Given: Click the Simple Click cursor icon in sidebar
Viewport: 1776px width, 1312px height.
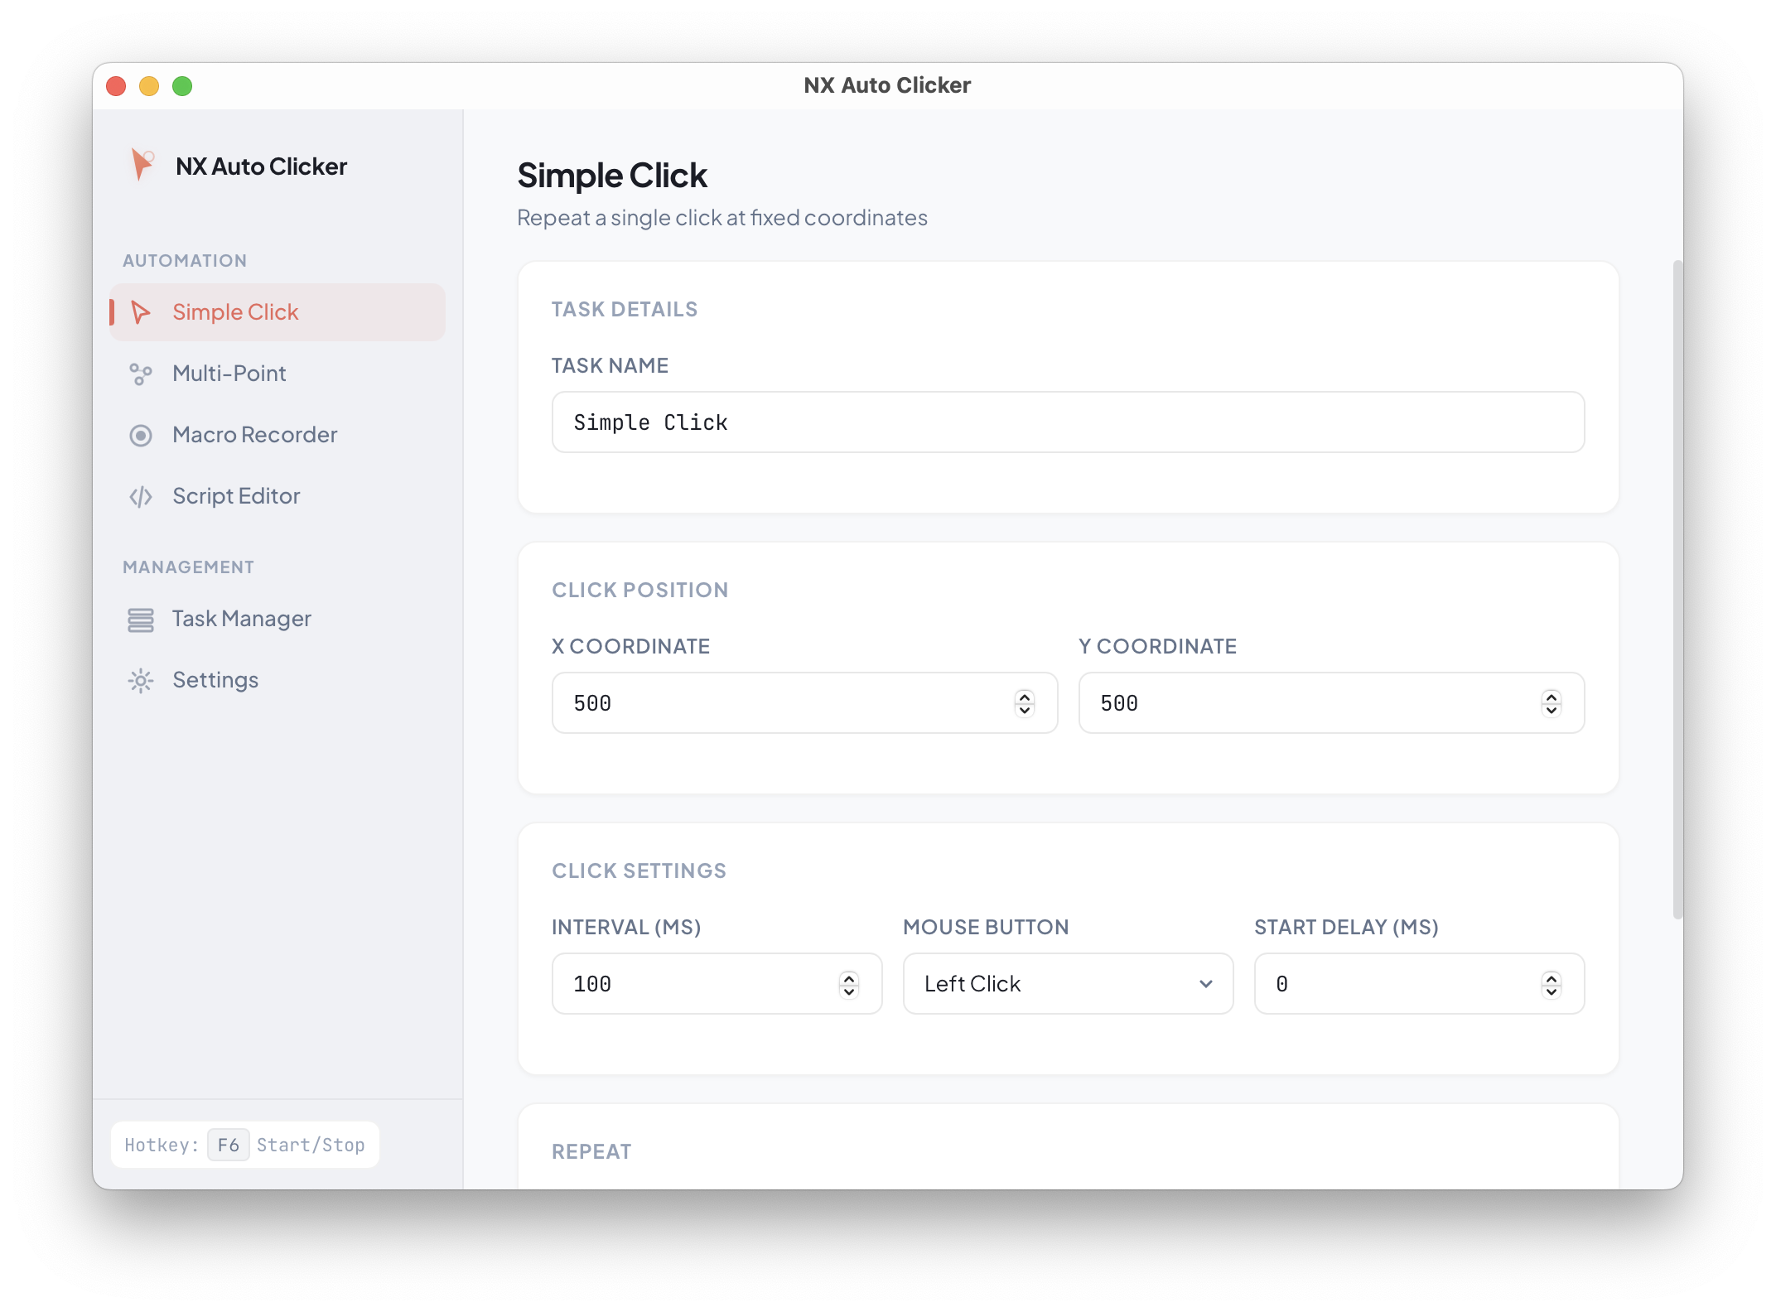Looking at the screenshot, I should click(141, 312).
